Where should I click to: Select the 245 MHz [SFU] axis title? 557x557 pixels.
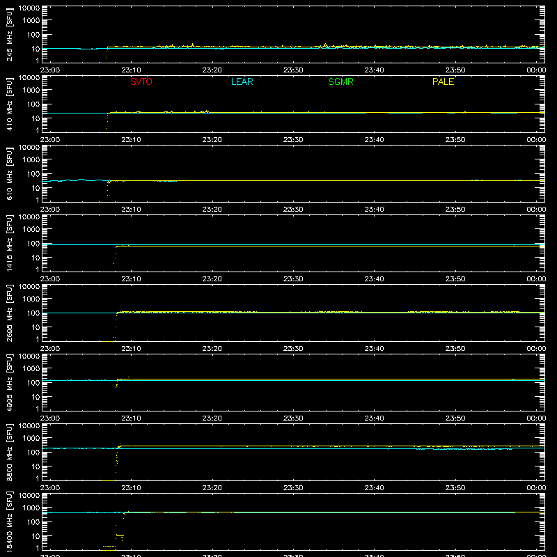point(10,35)
